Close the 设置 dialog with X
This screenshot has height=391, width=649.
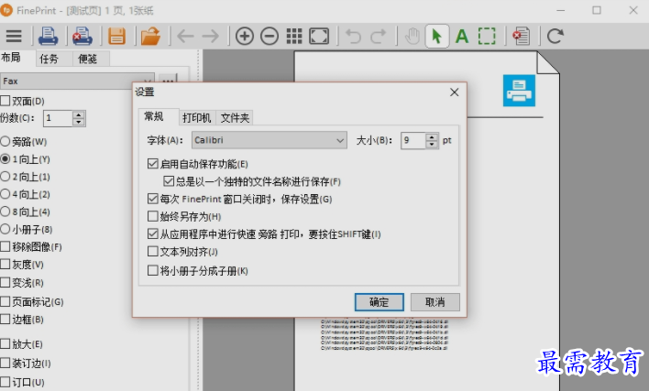455,92
